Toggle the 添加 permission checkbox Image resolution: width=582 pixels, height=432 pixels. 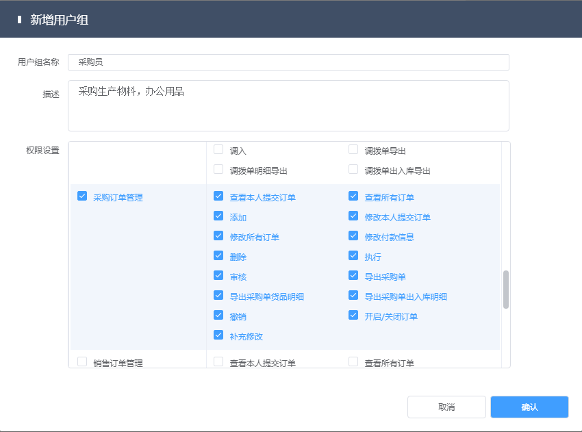(x=218, y=216)
